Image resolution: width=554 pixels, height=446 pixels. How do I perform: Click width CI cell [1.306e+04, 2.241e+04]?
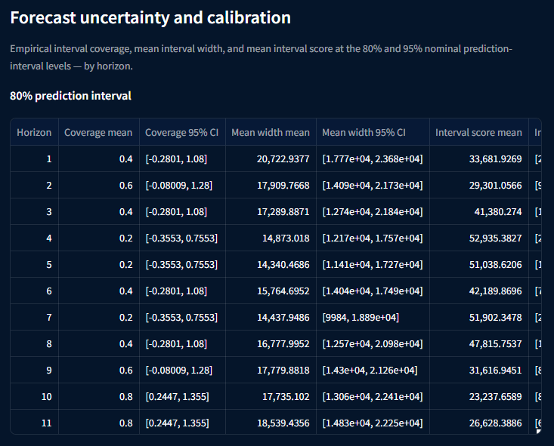pos(373,397)
